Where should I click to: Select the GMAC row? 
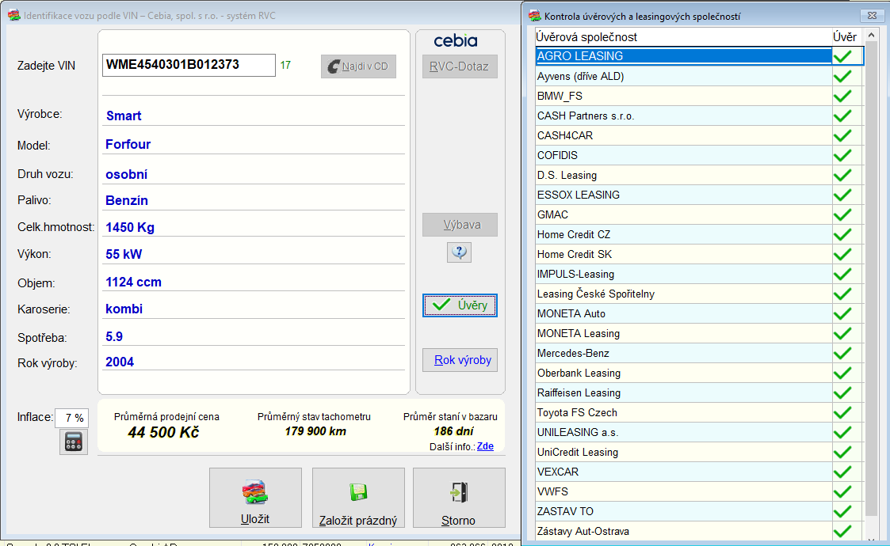[x=699, y=215]
